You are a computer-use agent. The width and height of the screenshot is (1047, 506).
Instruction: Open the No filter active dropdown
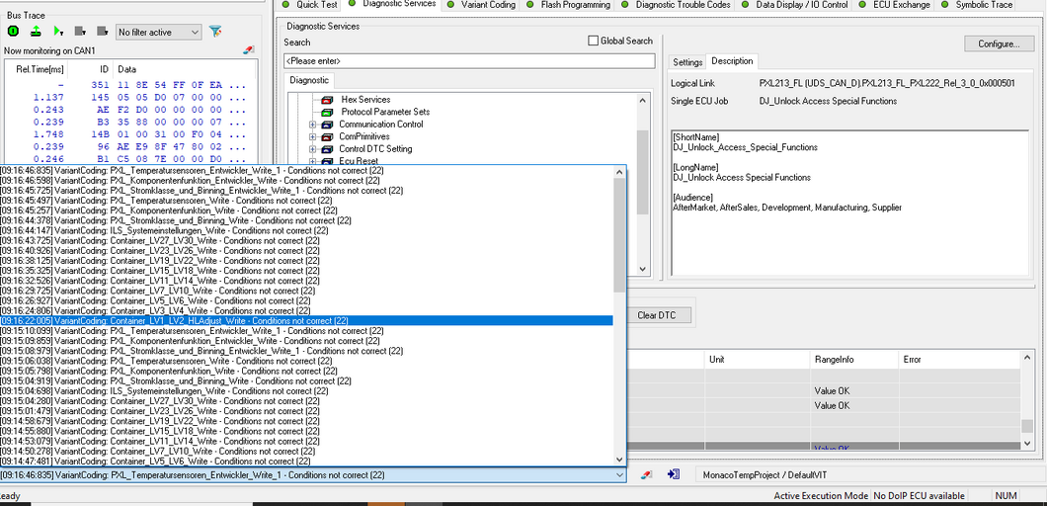[x=158, y=33]
